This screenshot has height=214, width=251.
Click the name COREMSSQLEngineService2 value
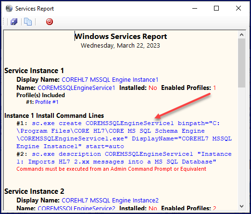[x=76, y=208]
